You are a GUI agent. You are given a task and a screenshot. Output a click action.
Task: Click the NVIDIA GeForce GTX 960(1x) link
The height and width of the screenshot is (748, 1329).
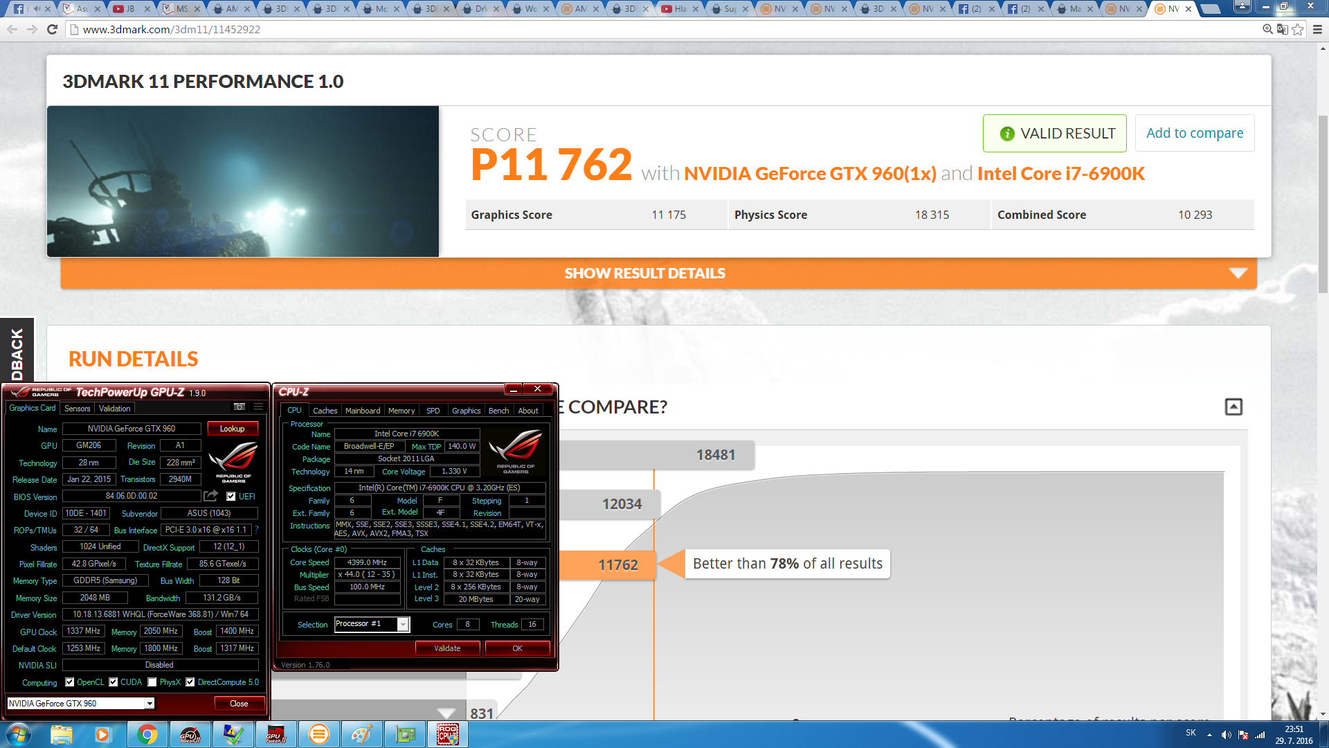[x=810, y=173]
